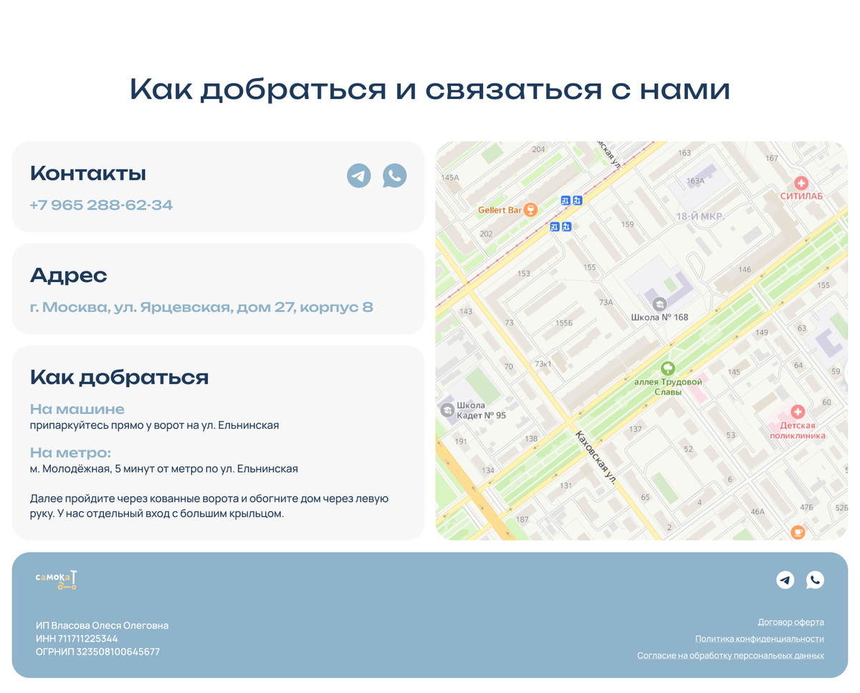The image size is (860, 693).
Task: Click аллея Трудовой Славы park marker
Action: click(x=668, y=368)
